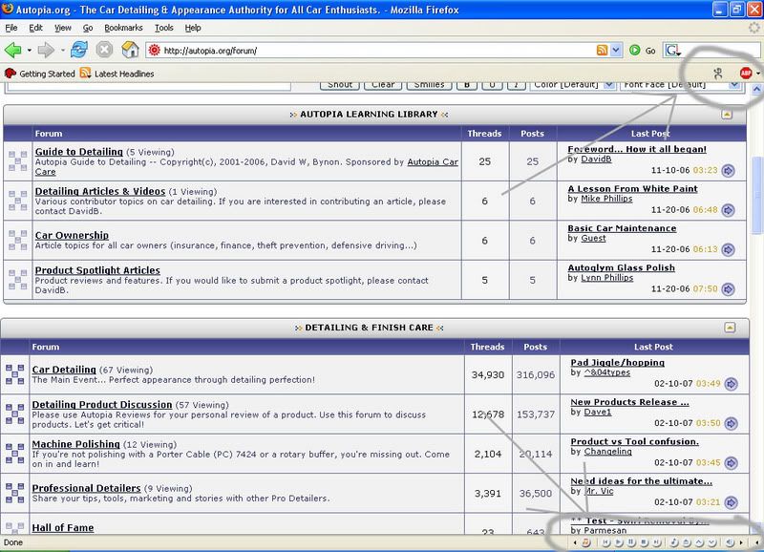This screenshot has width=764, height=552.
Task: Open the Getting Started bookmark
Action: pos(40,74)
